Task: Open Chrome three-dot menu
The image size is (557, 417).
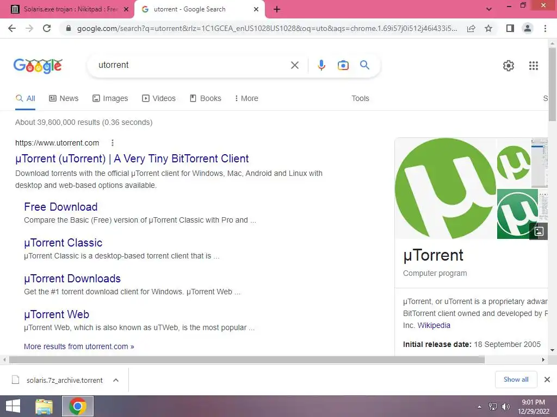Action: tap(545, 28)
